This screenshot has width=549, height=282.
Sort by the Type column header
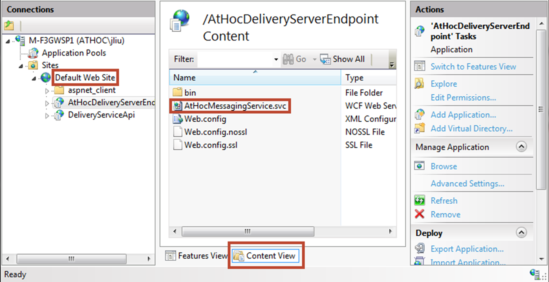(369, 77)
